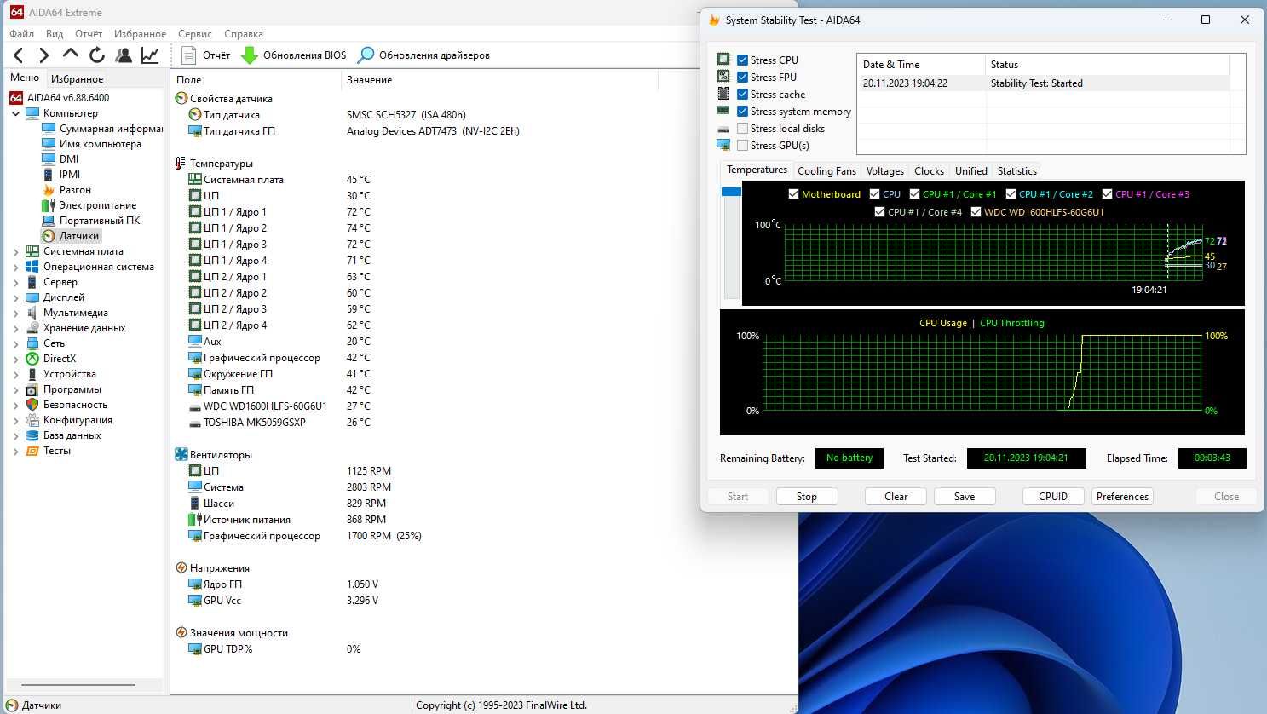This screenshot has height=714, width=1267.
Task: Click the blue slider beside temperature graph
Action: coord(731,192)
